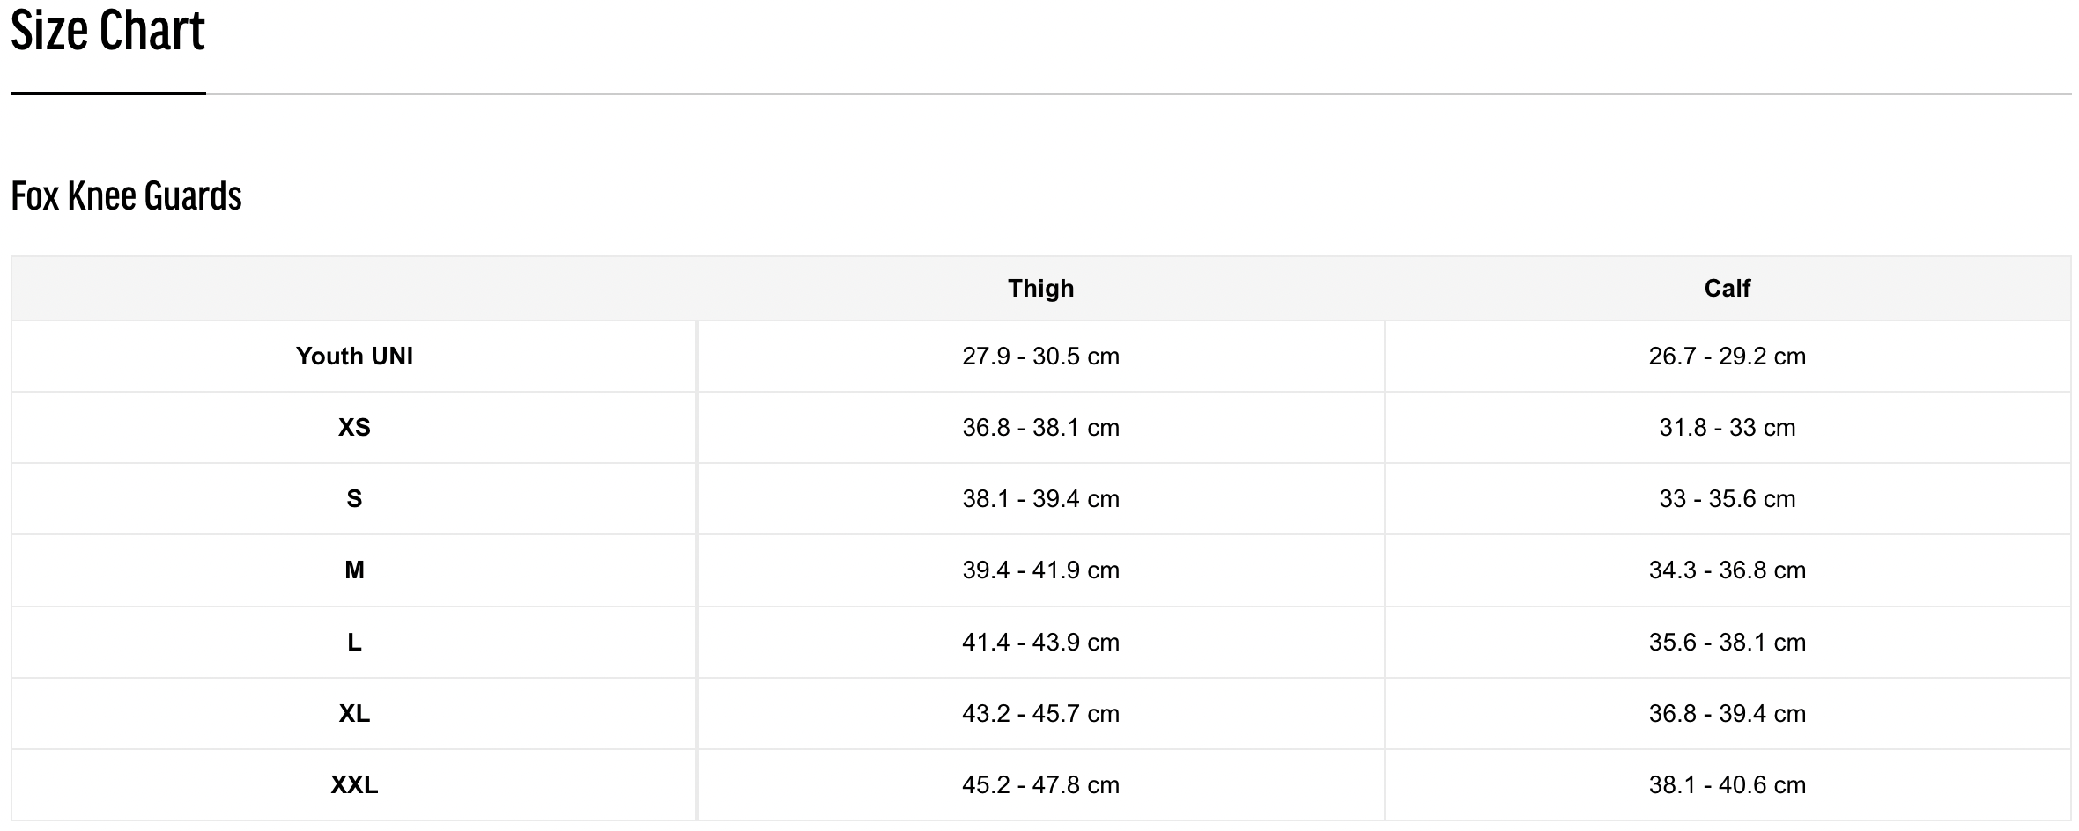Click XXL calf value 38.1 - 40.6 cm

click(x=1727, y=784)
